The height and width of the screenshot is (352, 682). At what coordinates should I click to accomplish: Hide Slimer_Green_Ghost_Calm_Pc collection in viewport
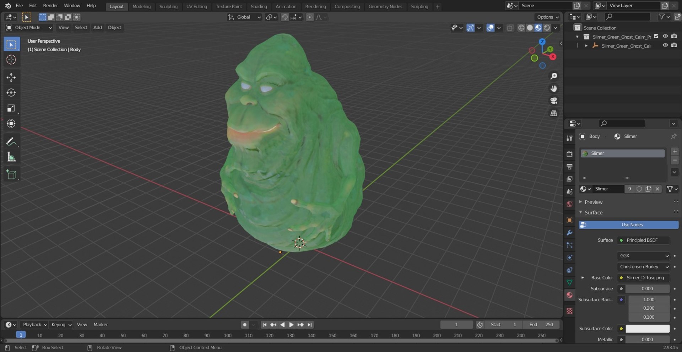(665, 36)
